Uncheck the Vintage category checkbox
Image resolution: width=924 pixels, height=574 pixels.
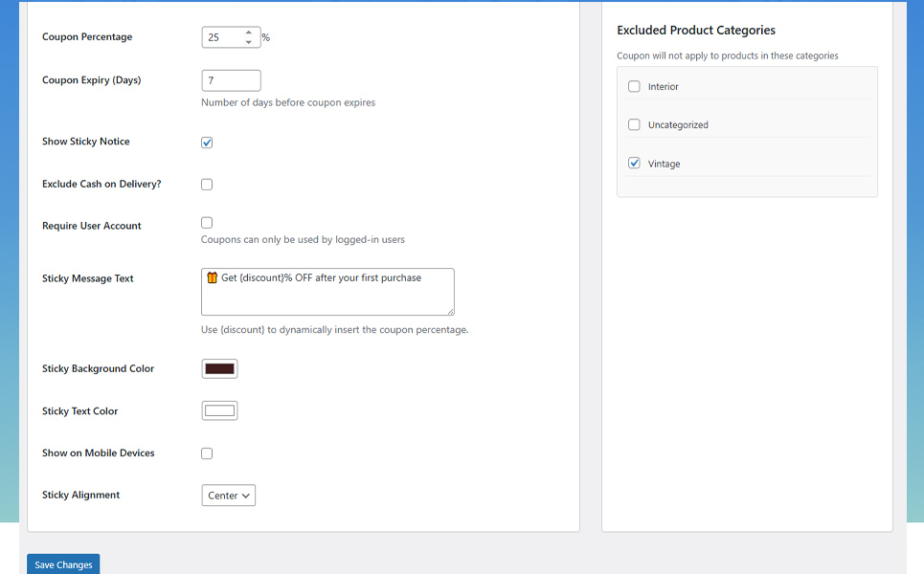[634, 164]
